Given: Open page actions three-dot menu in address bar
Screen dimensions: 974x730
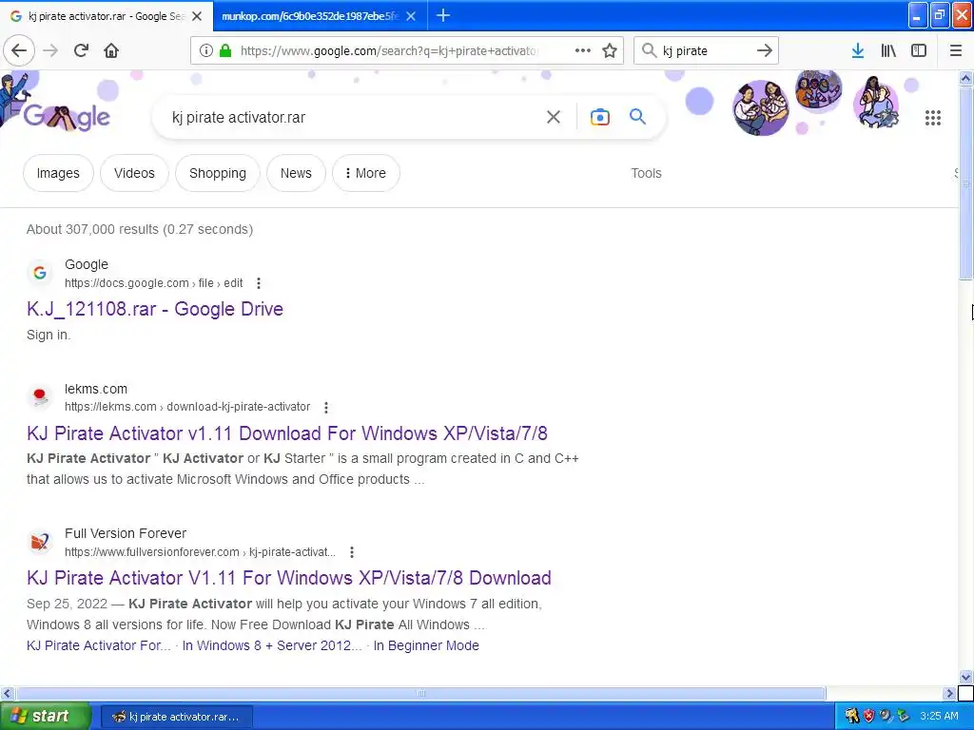Looking at the screenshot, I should [x=583, y=50].
